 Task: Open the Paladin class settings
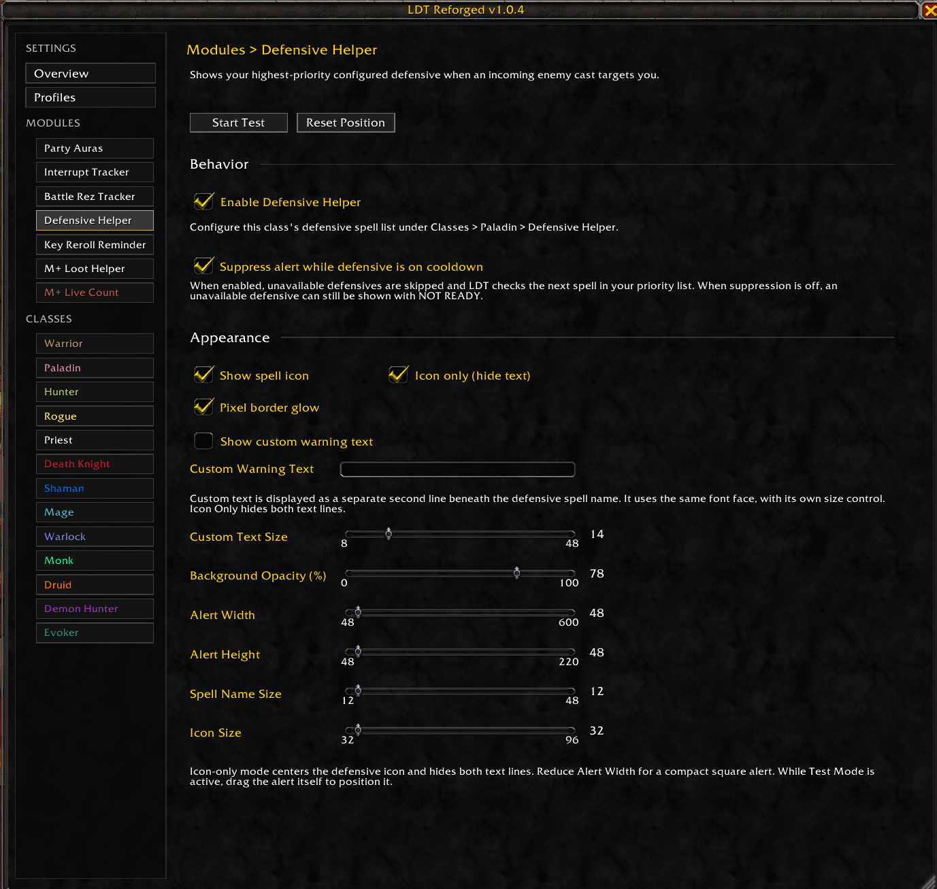95,368
